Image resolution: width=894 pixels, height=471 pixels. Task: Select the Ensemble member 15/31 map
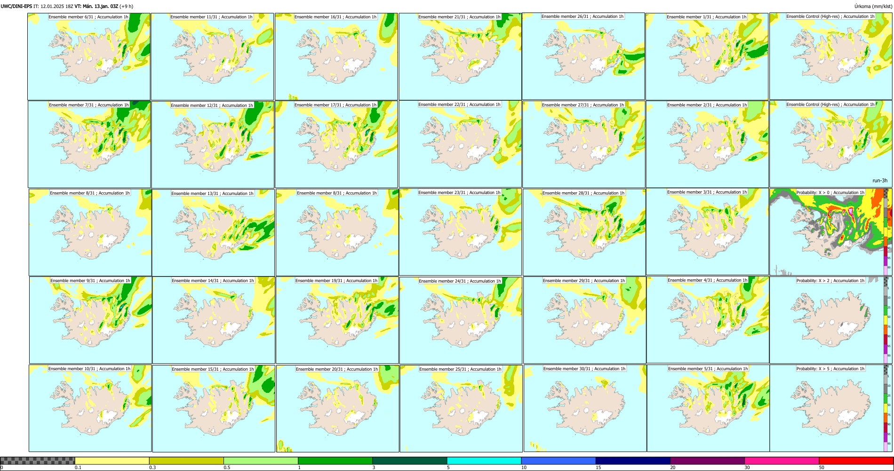[214, 409]
